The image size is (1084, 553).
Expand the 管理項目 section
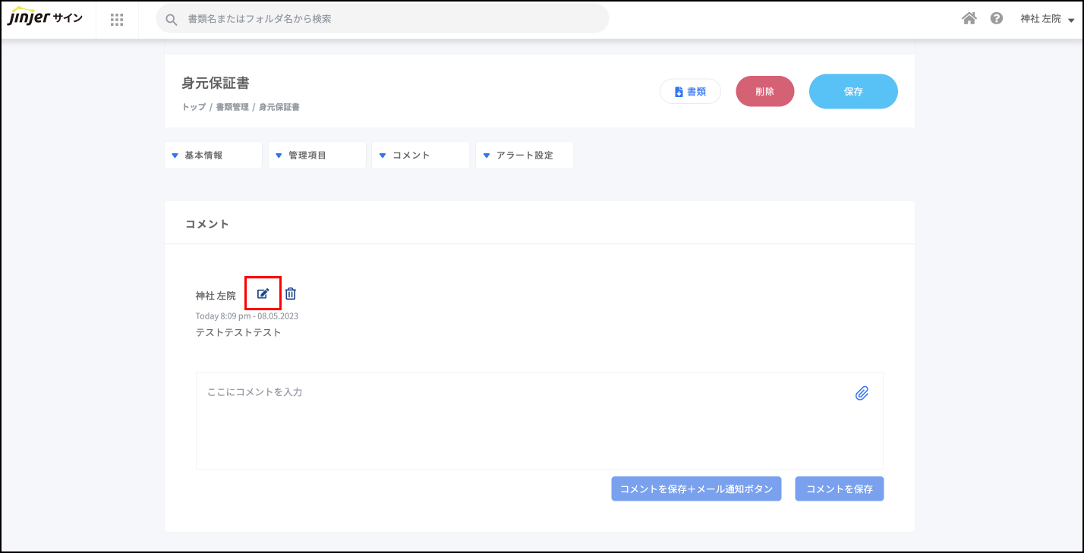click(317, 155)
